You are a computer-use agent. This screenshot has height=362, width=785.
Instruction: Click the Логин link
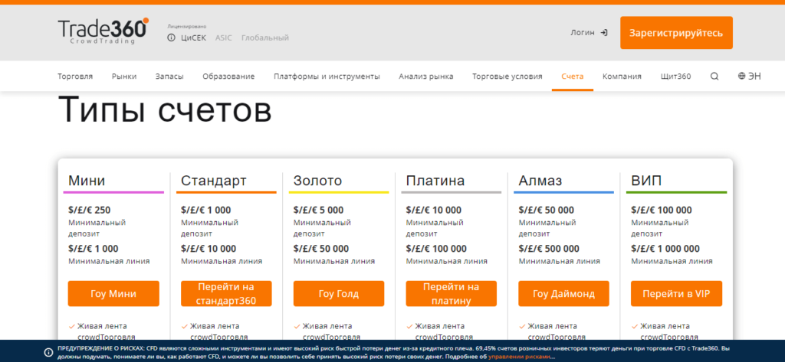tap(583, 32)
